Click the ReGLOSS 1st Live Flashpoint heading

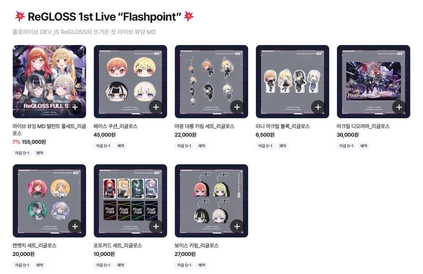[104, 17]
